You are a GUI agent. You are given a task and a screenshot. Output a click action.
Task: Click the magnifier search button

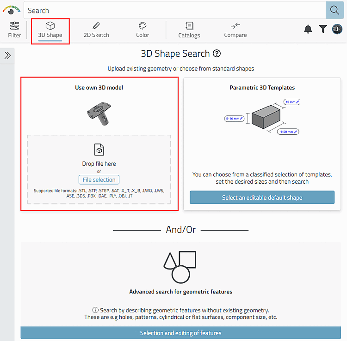click(335, 10)
